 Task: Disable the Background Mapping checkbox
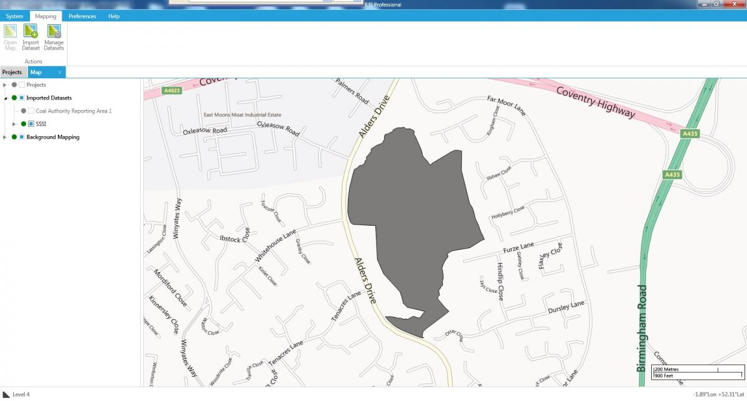click(x=22, y=137)
